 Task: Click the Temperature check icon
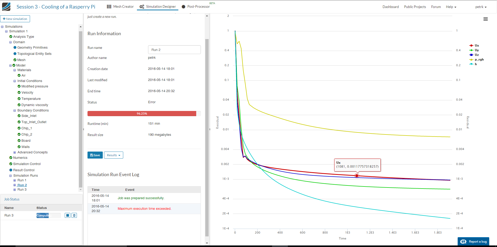19,99
